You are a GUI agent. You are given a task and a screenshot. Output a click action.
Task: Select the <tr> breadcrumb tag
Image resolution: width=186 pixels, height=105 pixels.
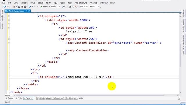(x=76, y=98)
